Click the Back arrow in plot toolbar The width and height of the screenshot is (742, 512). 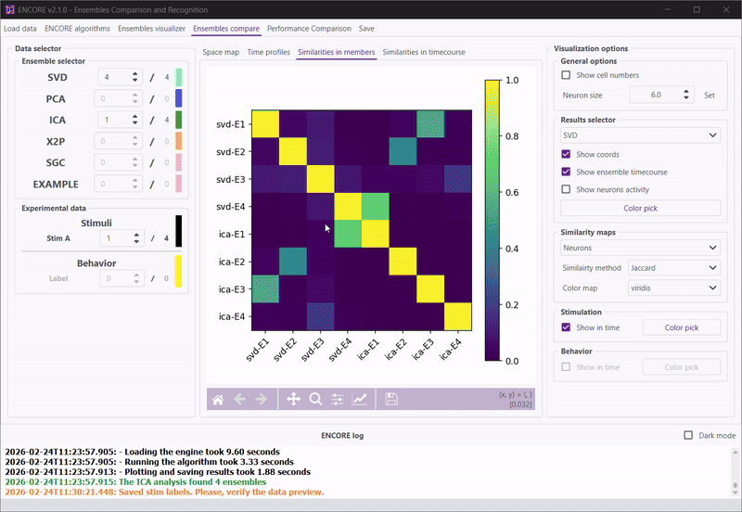pos(240,400)
